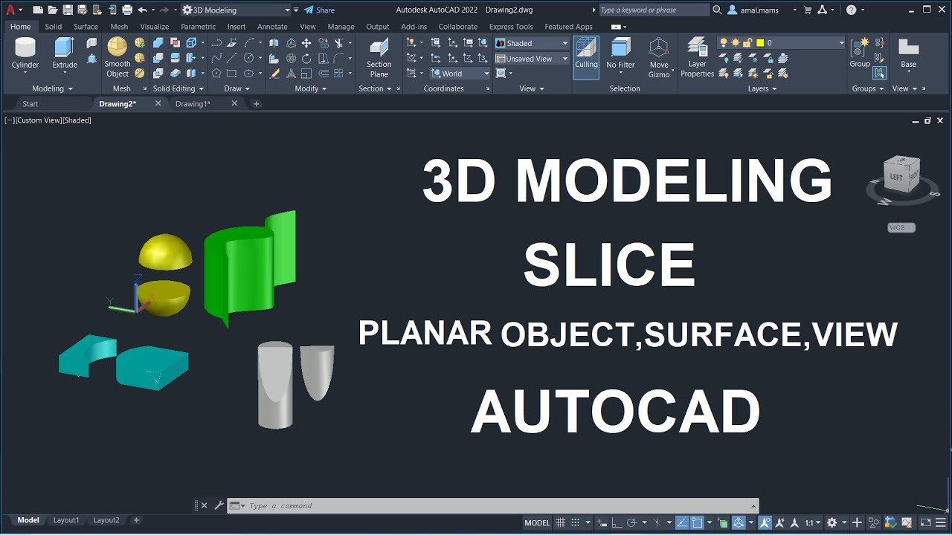Open Layer Properties manager
The width and height of the screenshot is (952, 535).
(697, 57)
